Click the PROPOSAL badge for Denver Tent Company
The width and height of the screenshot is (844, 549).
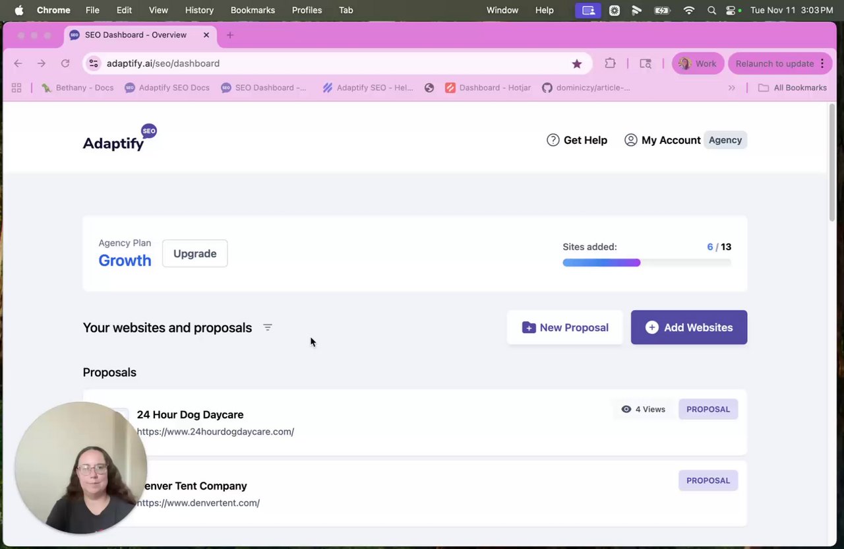[x=708, y=480]
